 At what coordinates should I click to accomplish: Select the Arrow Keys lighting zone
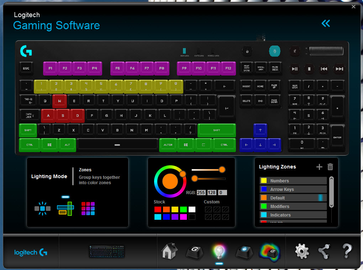(x=293, y=189)
